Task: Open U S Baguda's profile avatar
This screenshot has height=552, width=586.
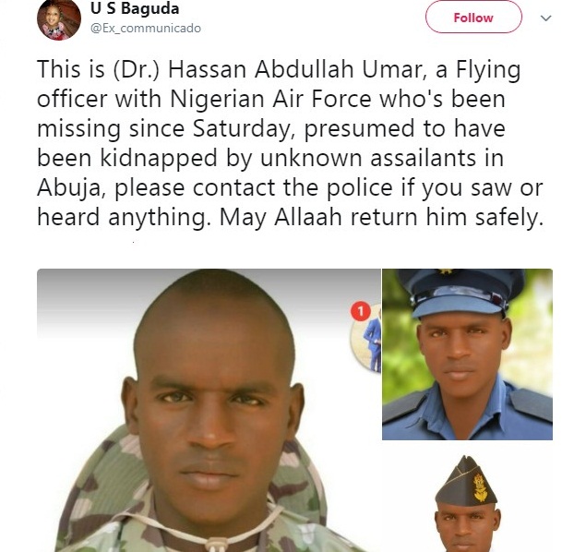Action: [59, 19]
